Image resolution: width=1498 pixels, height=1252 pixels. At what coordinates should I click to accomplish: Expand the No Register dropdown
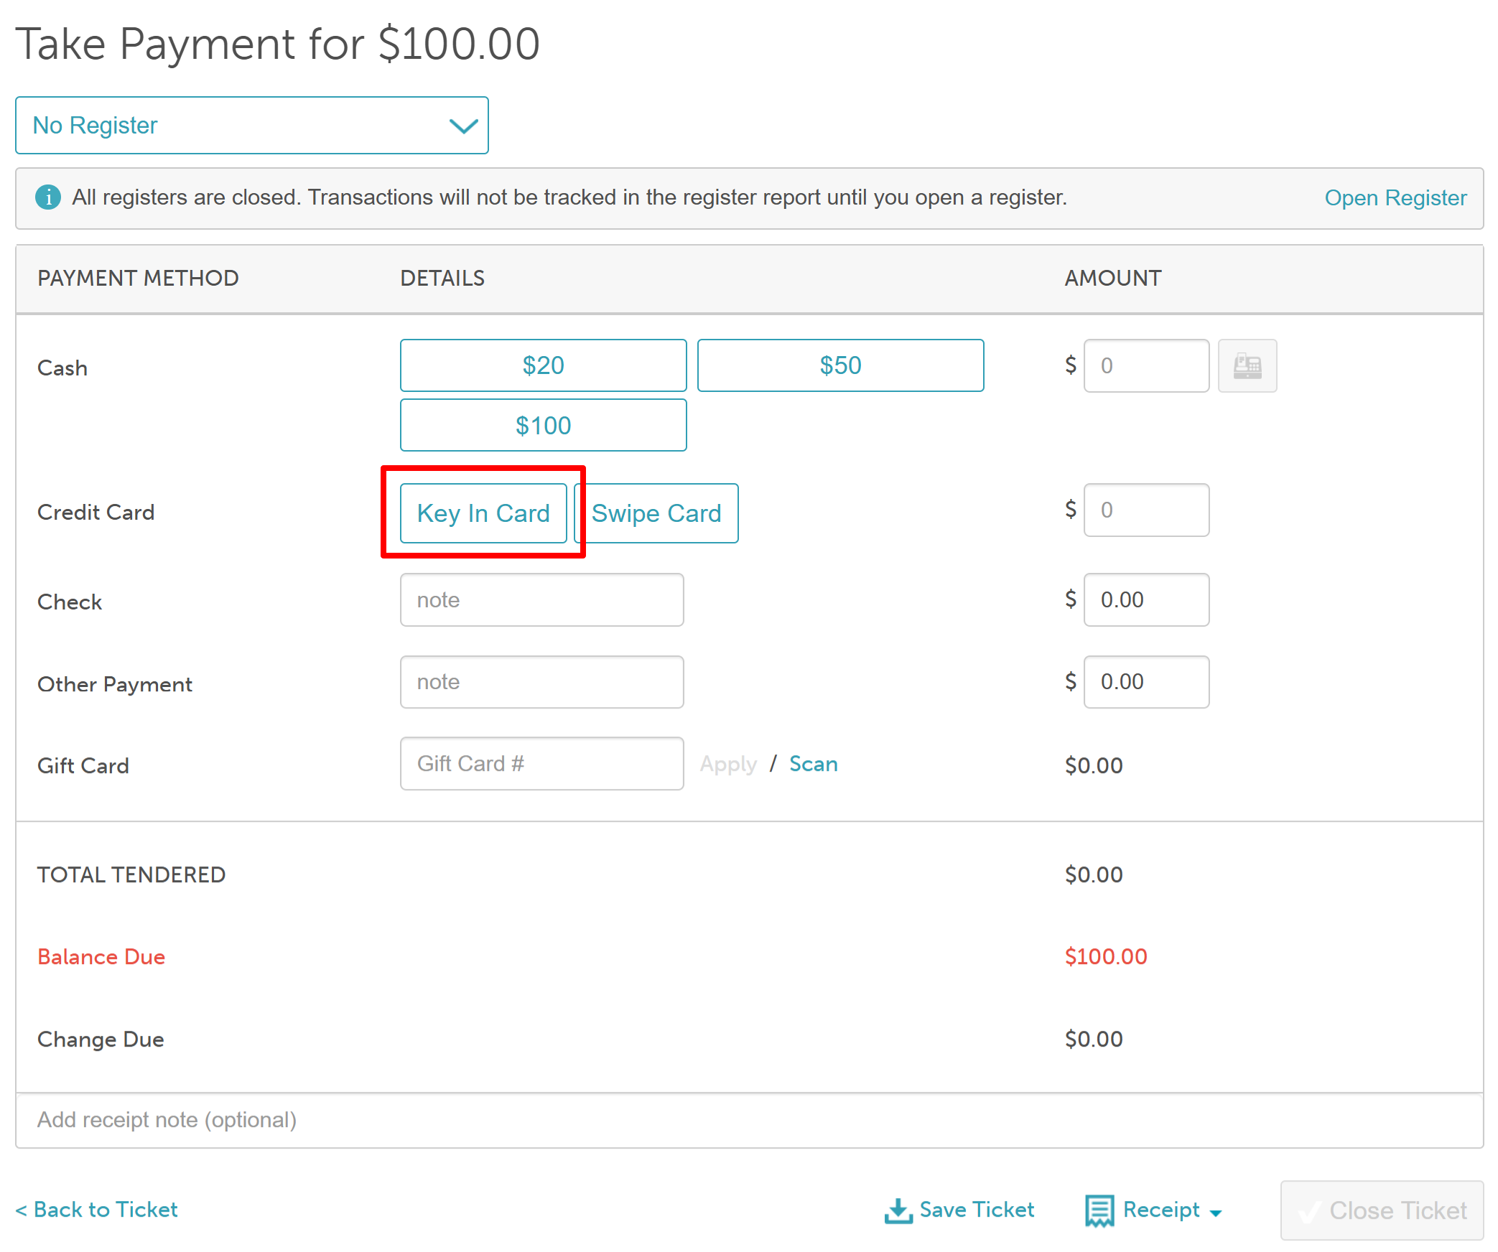click(251, 126)
